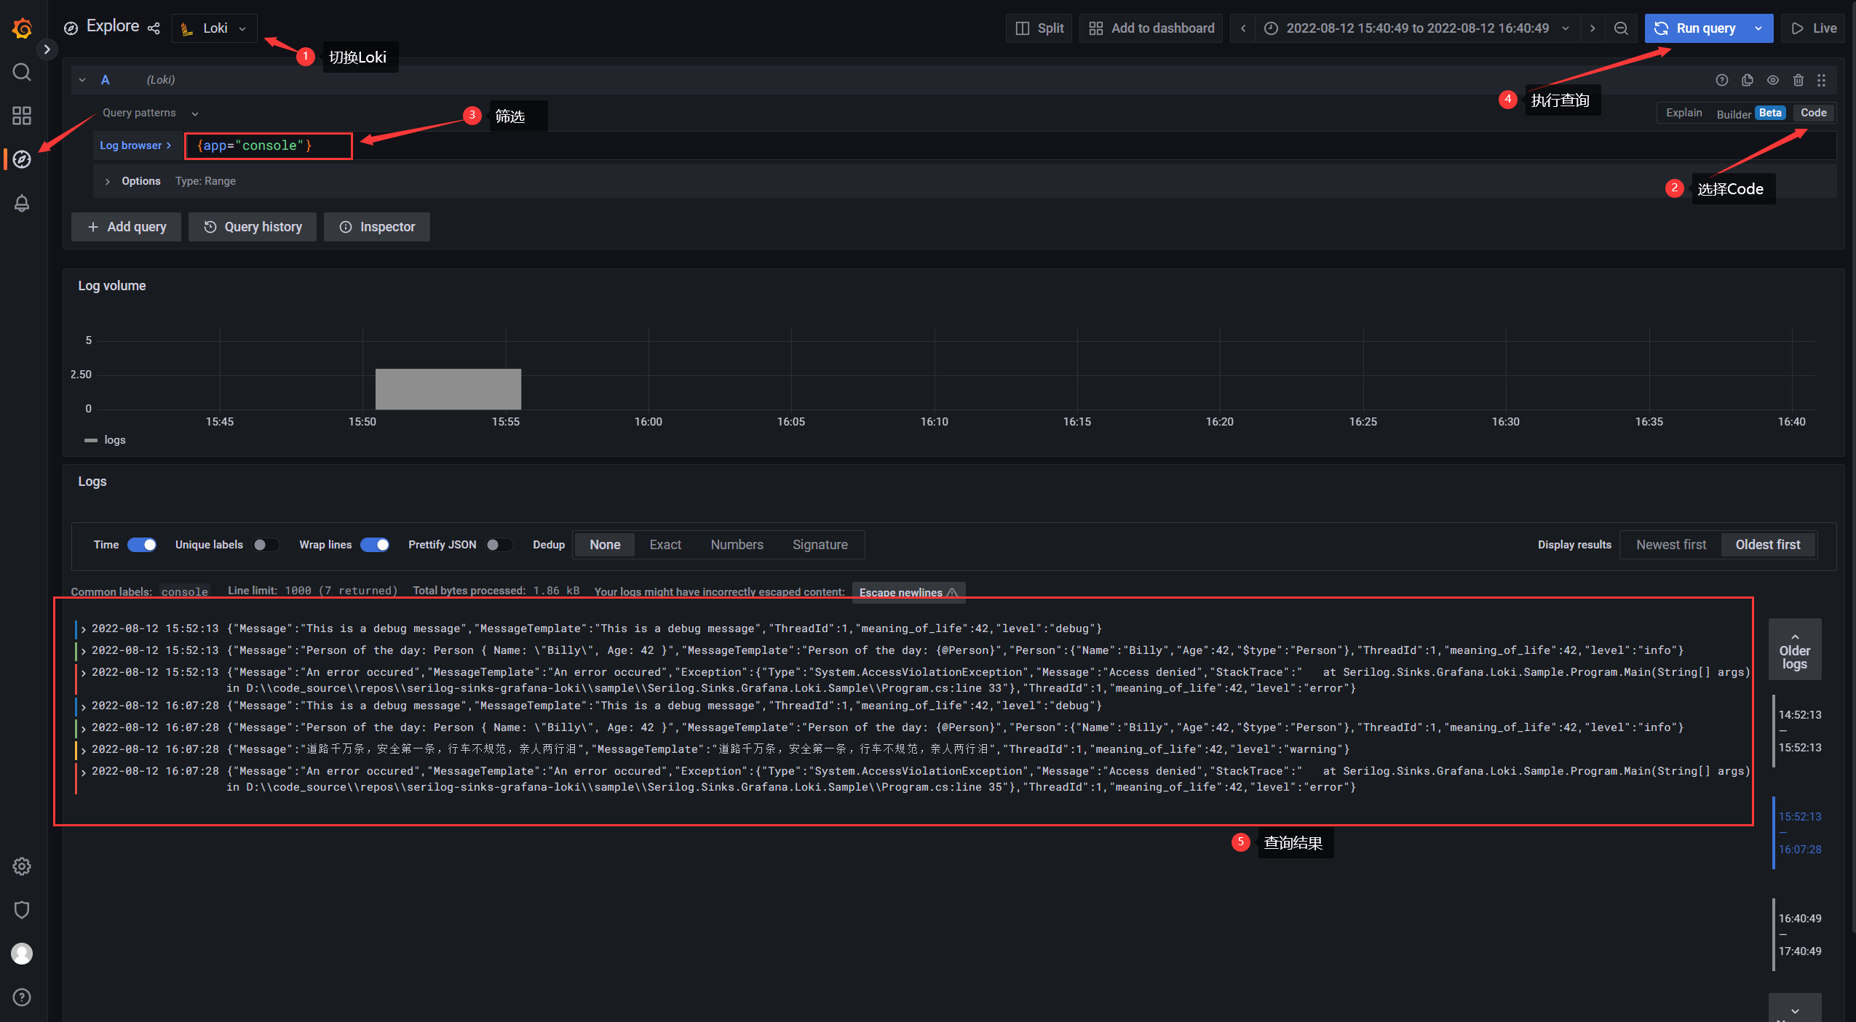
Task: Click the Server Admin shield icon
Action: tap(22, 910)
